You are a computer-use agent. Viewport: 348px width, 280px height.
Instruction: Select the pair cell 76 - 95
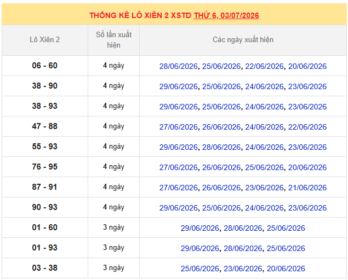(45, 167)
